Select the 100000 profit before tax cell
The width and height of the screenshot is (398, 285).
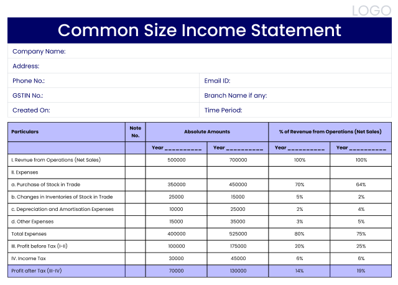tap(177, 246)
